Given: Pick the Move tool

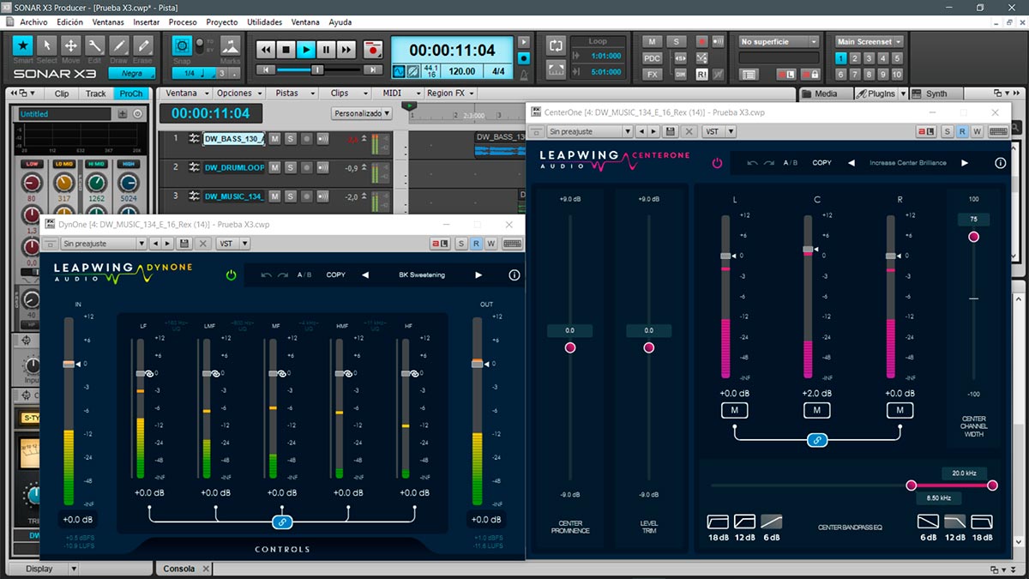Looking at the screenshot, I should click(71, 45).
